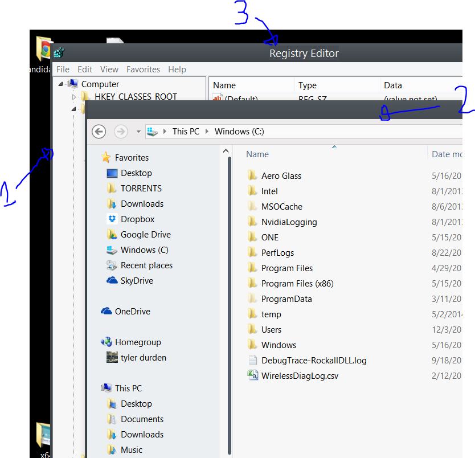Screen dimensions: 475x458
Task: Open Recent places in navigation pane
Action: [146, 265]
